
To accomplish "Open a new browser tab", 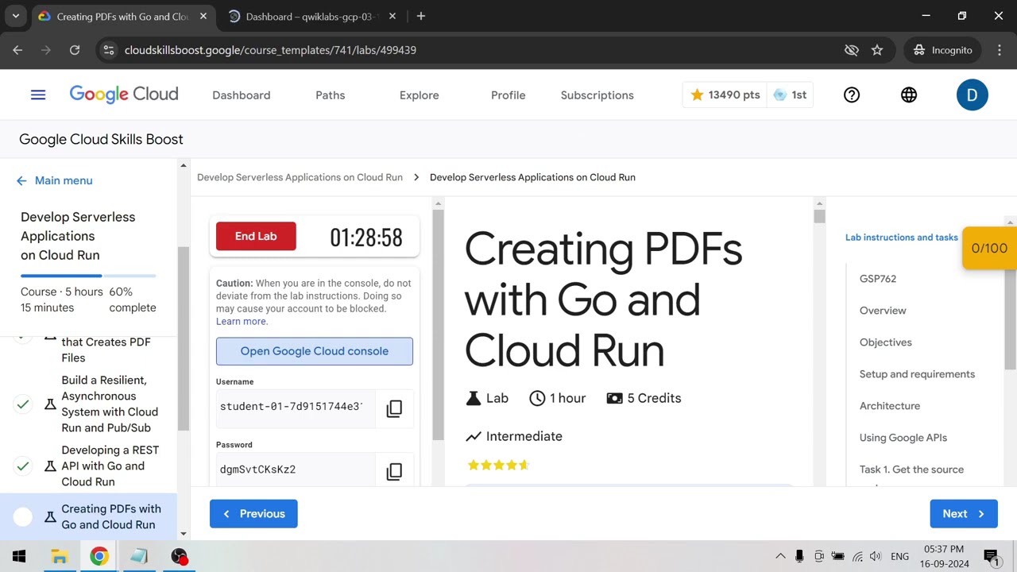I will click(421, 16).
